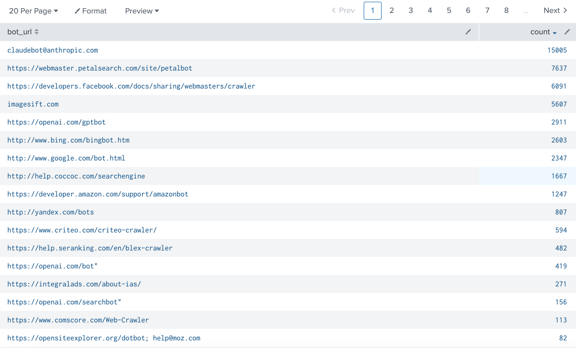
Task: Go to results page 8
Action: [506, 10]
